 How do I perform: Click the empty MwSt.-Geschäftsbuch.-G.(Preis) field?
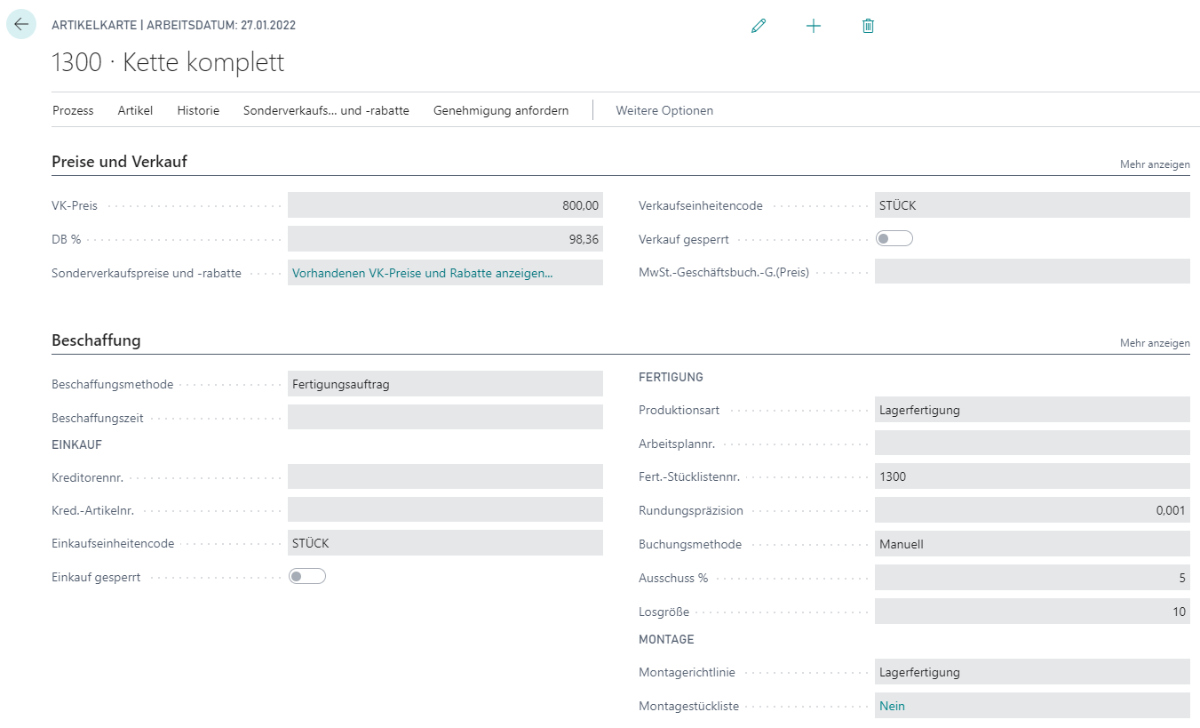click(x=1032, y=272)
